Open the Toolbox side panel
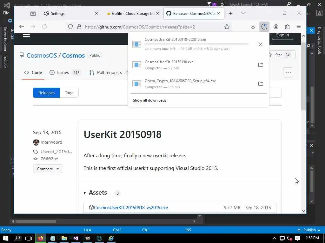 tap(5, 62)
